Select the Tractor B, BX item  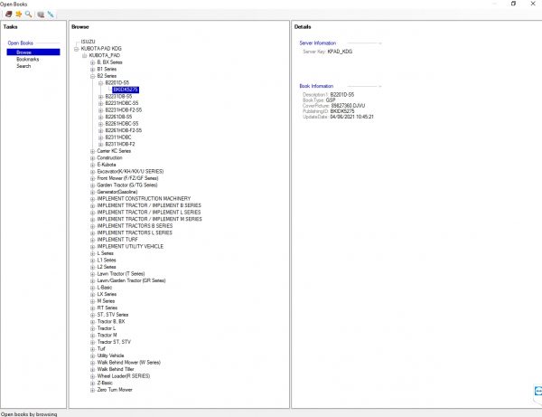[111, 321]
